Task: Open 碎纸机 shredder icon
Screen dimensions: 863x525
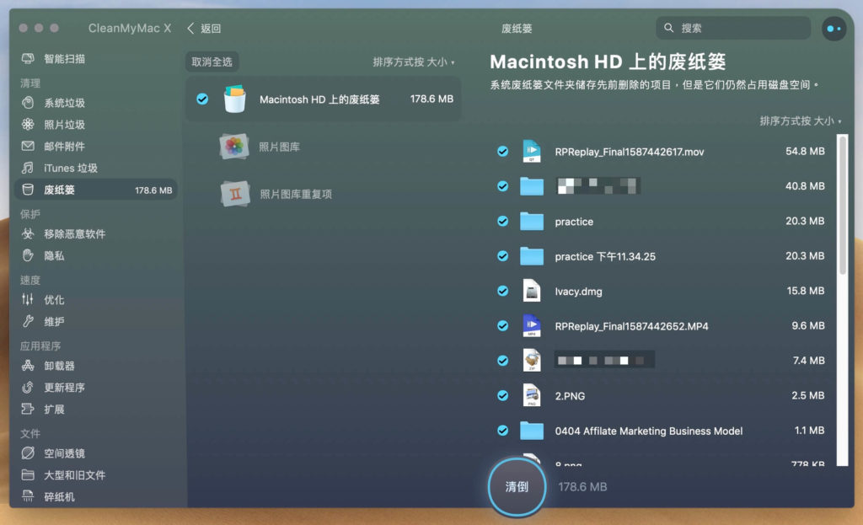Action: point(28,496)
